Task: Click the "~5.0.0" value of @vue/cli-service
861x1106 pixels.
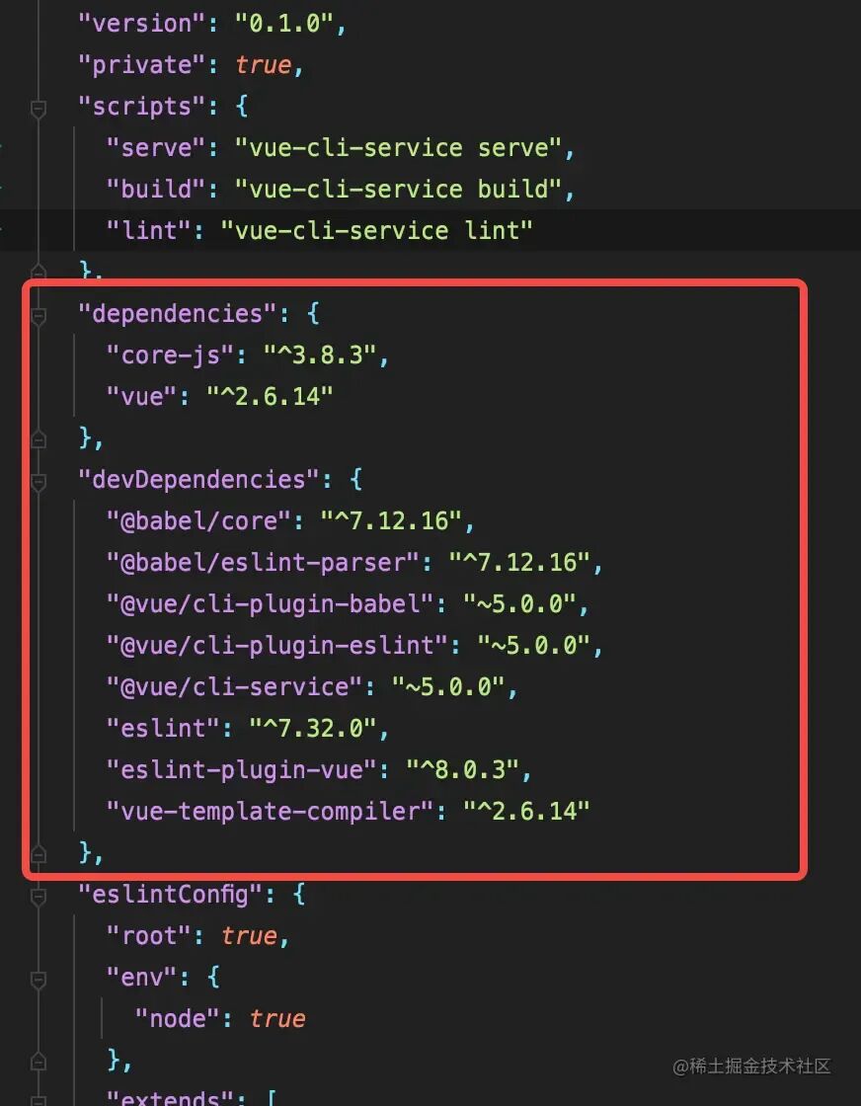Action: coord(447,687)
